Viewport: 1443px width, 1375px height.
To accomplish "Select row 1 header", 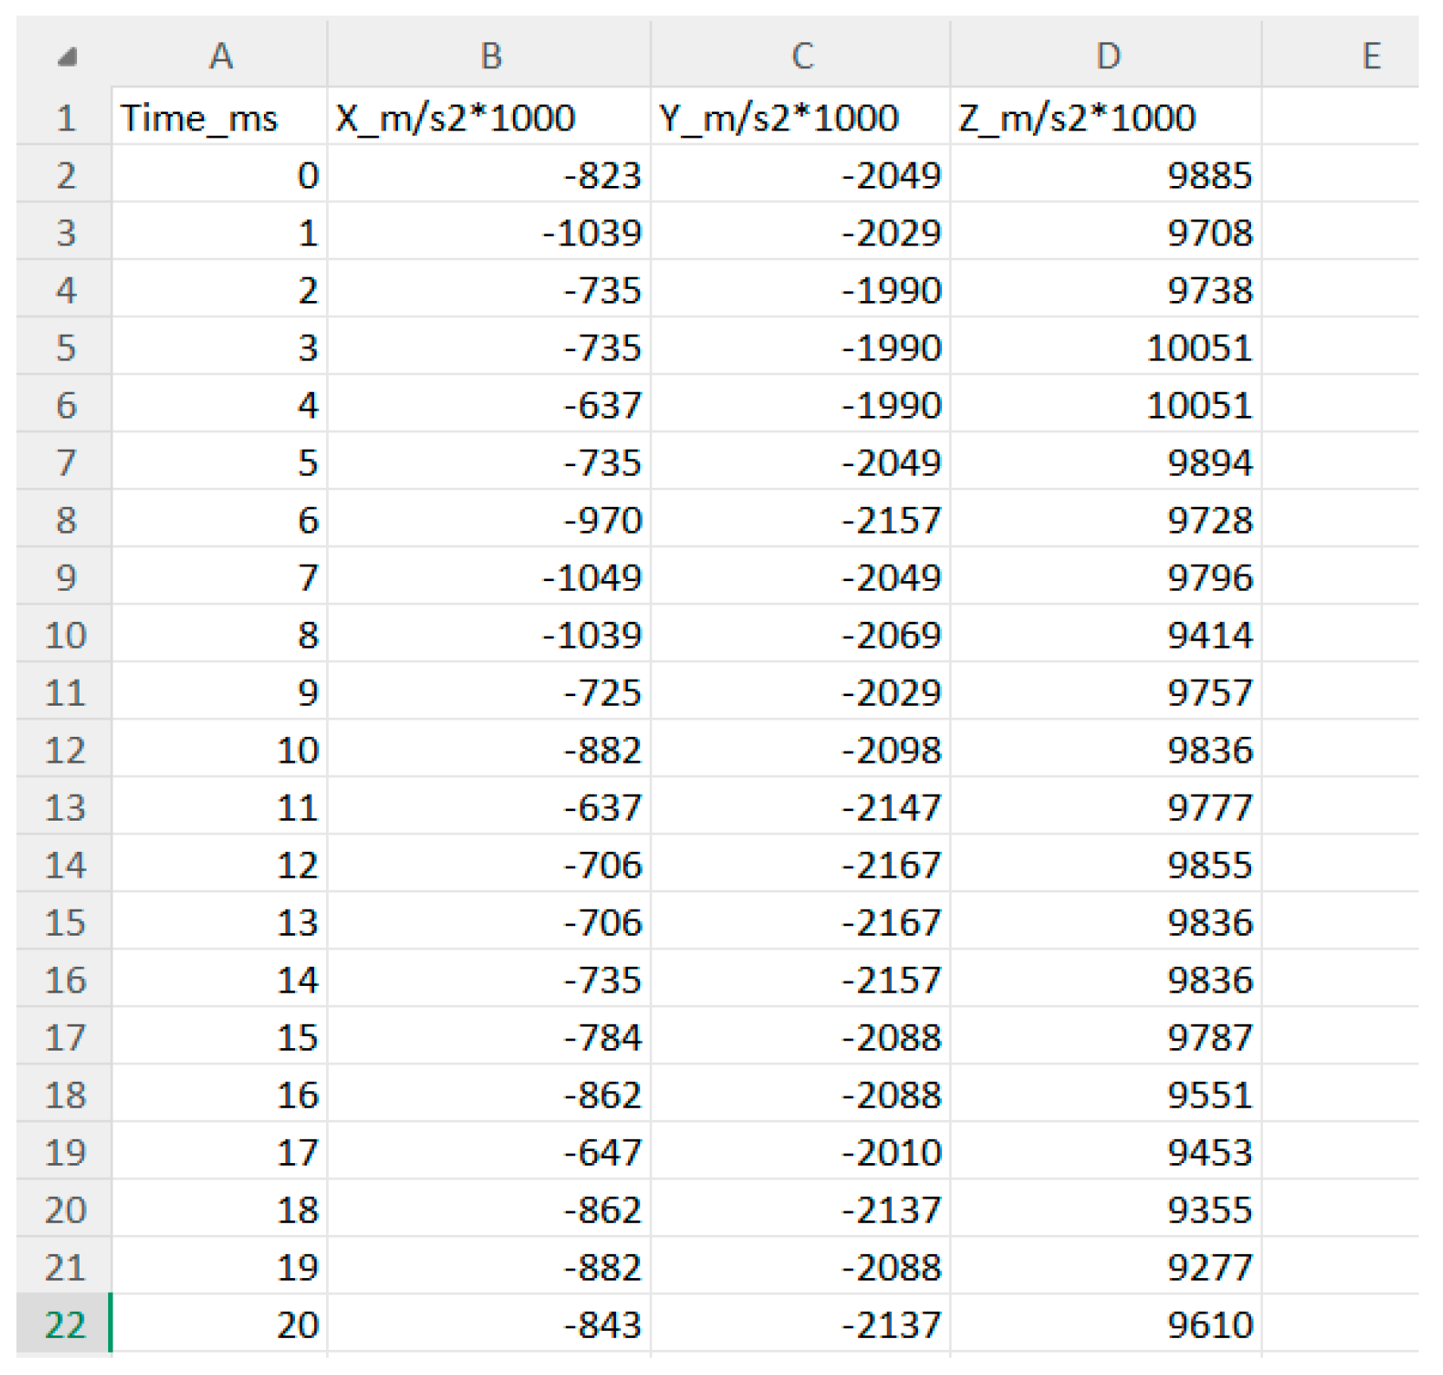I will (x=65, y=118).
